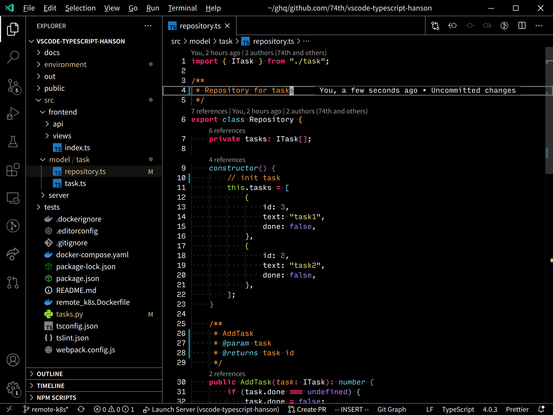553x415 pixels.
Task: Open the Search view in activity bar
Action: (13, 57)
